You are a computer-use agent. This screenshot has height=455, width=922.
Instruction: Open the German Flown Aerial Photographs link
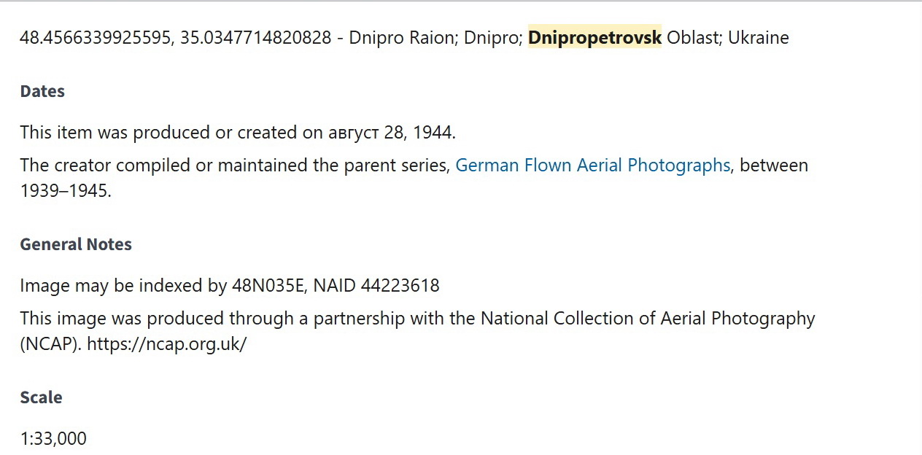592,166
